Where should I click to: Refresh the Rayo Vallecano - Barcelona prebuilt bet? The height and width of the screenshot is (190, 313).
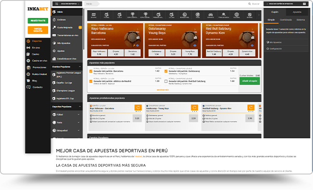[138, 108]
